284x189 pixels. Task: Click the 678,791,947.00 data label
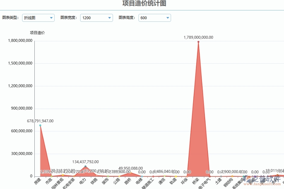40,121
